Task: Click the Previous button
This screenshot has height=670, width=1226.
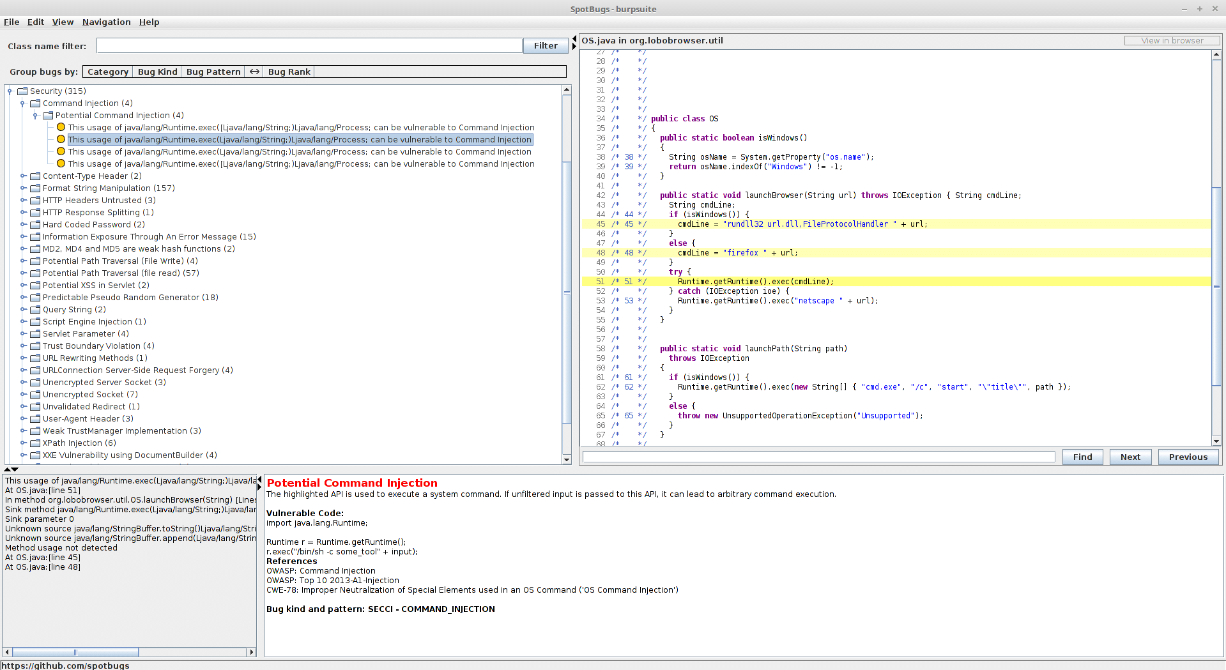Action: click(1188, 457)
